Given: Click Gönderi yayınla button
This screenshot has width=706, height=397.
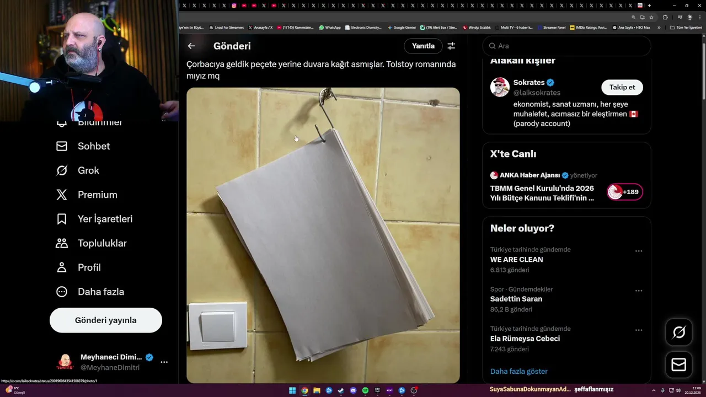Looking at the screenshot, I should [x=106, y=320].
